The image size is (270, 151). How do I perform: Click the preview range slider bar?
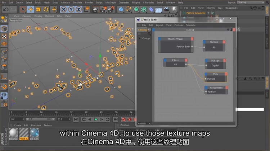pos(41,119)
